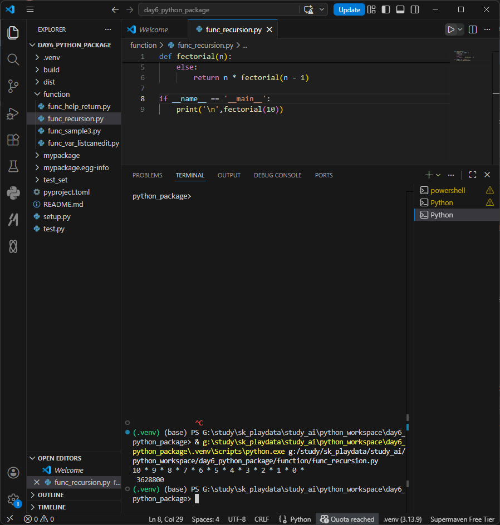Image resolution: width=500 pixels, height=525 pixels.
Task: Open the Copilot chat dropdown chevron
Action: [322, 9]
